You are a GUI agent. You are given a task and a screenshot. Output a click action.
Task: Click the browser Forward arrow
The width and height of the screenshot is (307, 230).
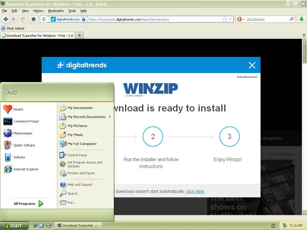pyautogui.click(x=13, y=19)
